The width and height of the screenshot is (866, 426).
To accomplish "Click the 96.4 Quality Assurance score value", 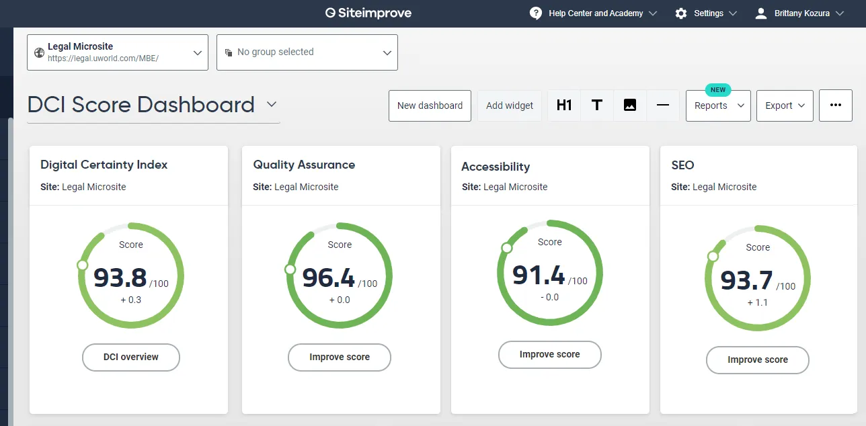I will point(329,278).
